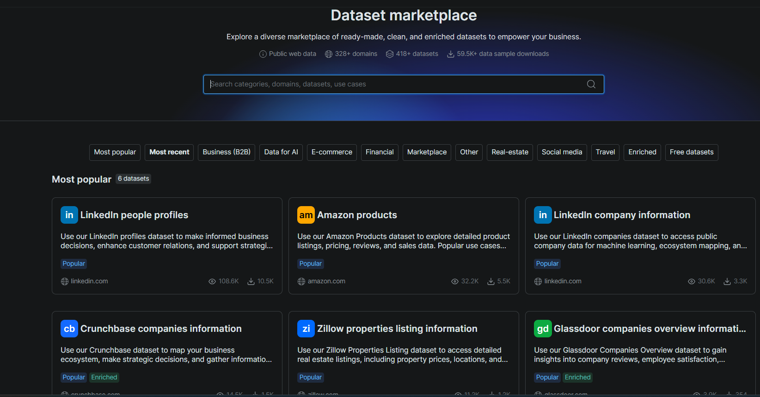Open the Zillow properties listing information title

pos(397,329)
